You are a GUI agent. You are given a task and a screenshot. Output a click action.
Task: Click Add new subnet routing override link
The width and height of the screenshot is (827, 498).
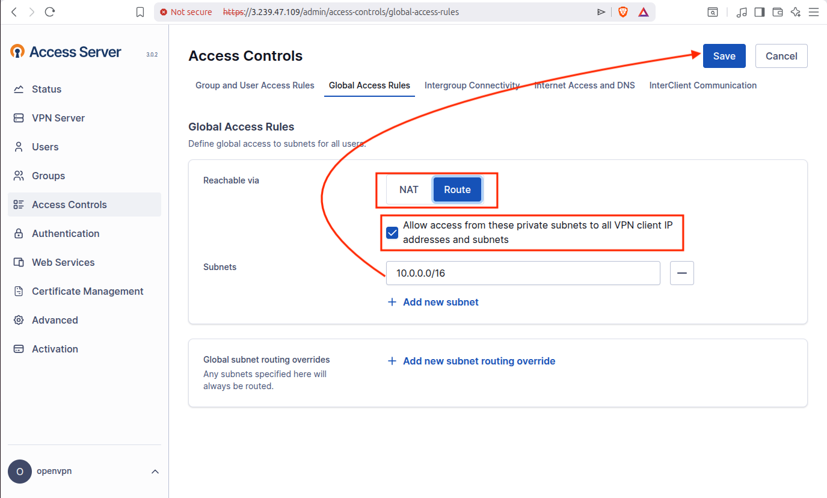pos(478,361)
